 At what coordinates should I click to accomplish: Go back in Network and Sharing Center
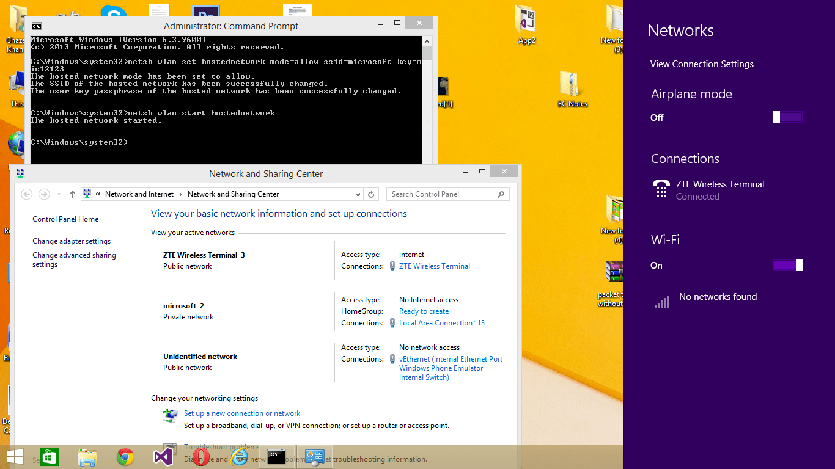[x=26, y=194]
